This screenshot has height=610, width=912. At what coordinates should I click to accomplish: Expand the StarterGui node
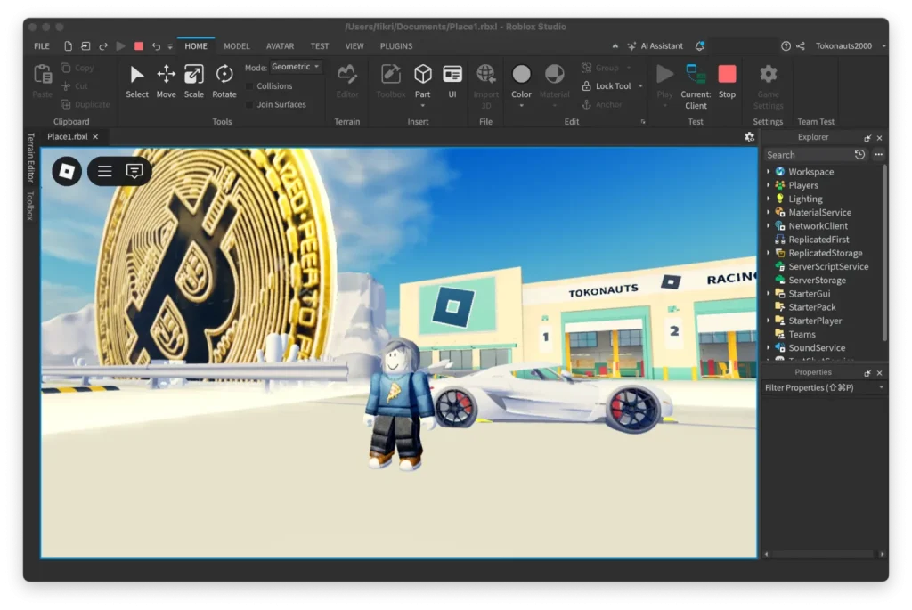pyautogui.click(x=769, y=294)
